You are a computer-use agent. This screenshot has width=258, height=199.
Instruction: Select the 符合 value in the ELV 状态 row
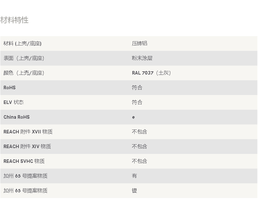point(137,102)
